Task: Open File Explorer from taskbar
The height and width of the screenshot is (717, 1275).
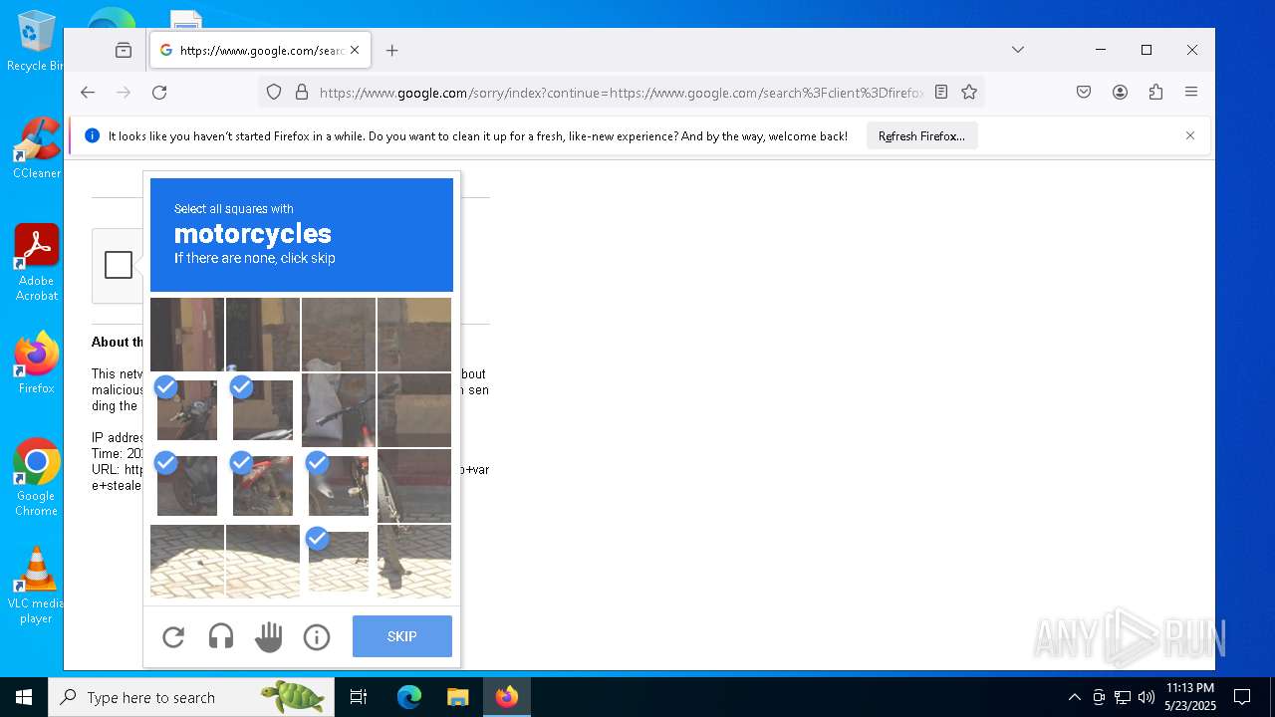Action: pyautogui.click(x=457, y=697)
